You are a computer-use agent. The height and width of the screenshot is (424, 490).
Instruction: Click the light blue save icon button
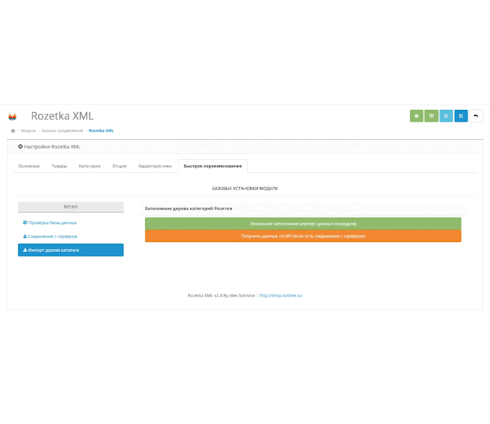[446, 116]
